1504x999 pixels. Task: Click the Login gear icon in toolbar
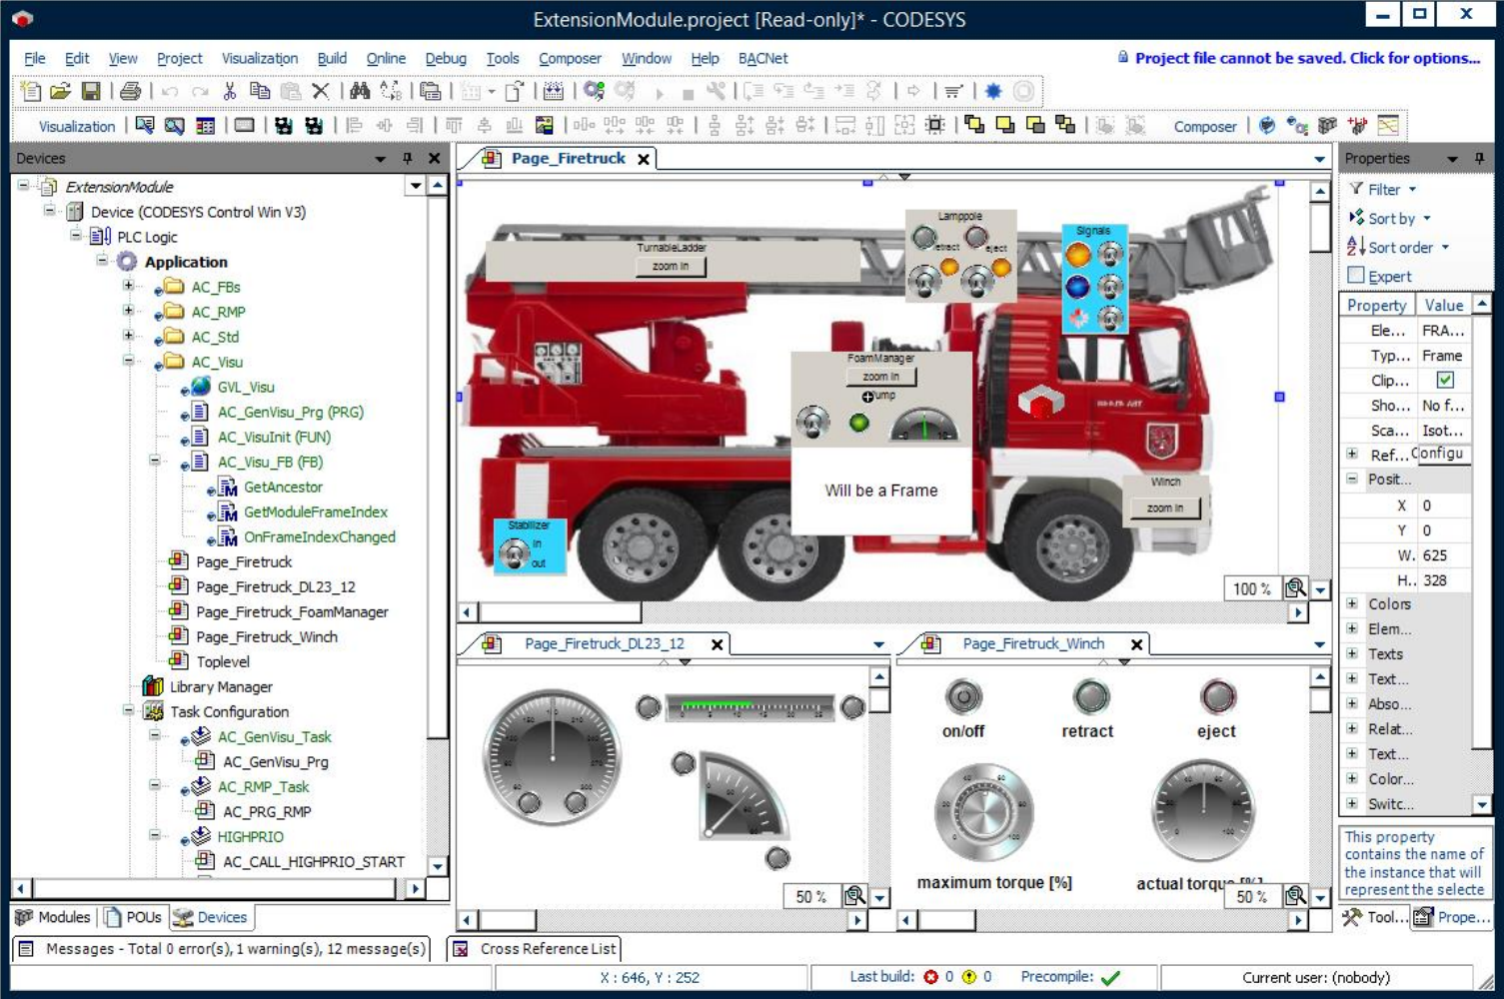pos(595,92)
